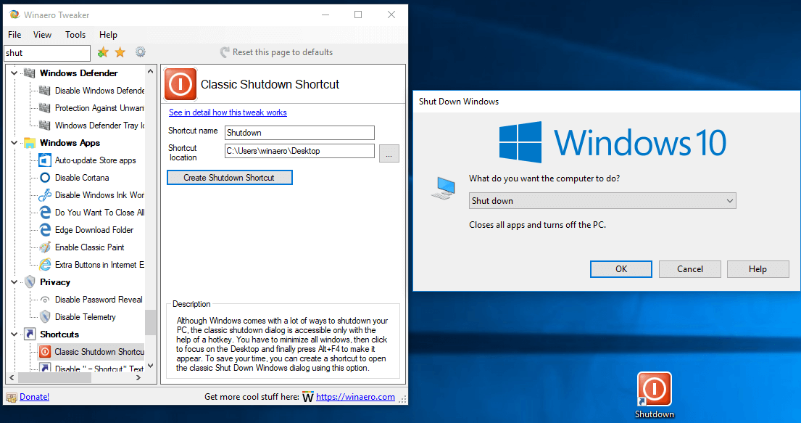
Task: Open the View menu
Action: tap(42, 35)
